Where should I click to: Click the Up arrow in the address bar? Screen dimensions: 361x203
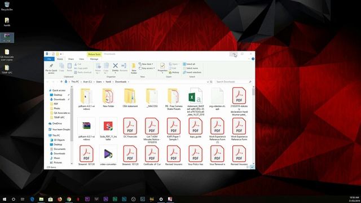point(61,82)
